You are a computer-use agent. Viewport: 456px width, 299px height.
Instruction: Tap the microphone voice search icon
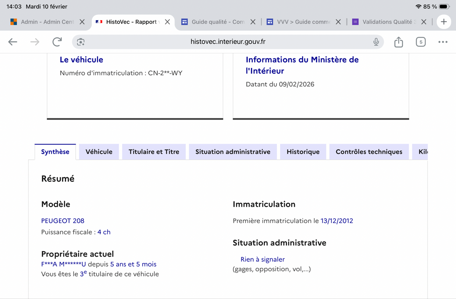click(x=376, y=42)
